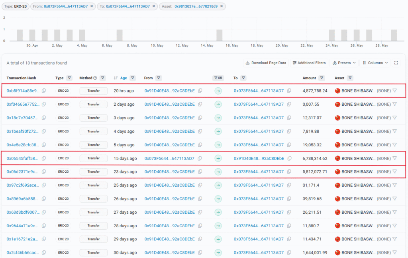The height and width of the screenshot is (258, 408).
Task: Open transaction 0xb5f914a85e9 details
Action: (x=23, y=91)
